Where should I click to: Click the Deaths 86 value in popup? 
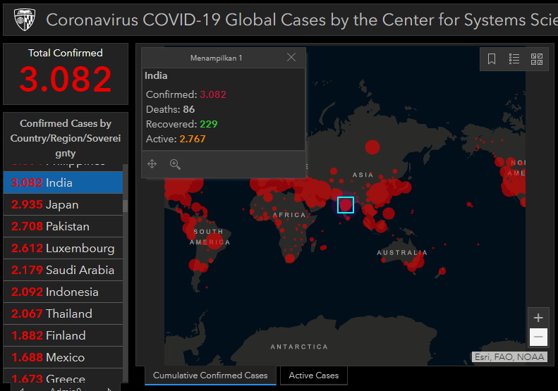pyautogui.click(x=188, y=109)
